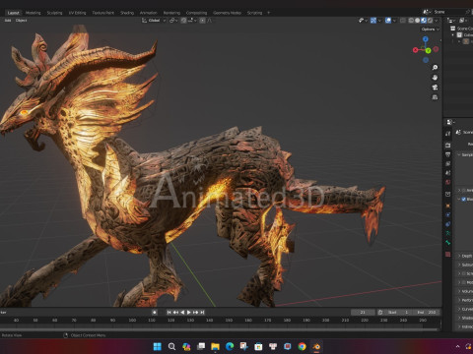
Task: Open the Add menu in viewport header
Action: pyautogui.click(x=8, y=21)
